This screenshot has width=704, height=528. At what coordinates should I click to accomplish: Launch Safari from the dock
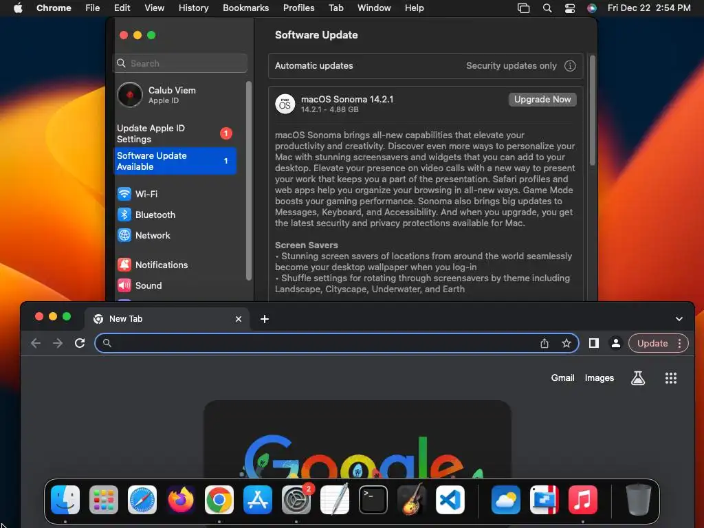pyautogui.click(x=142, y=500)
